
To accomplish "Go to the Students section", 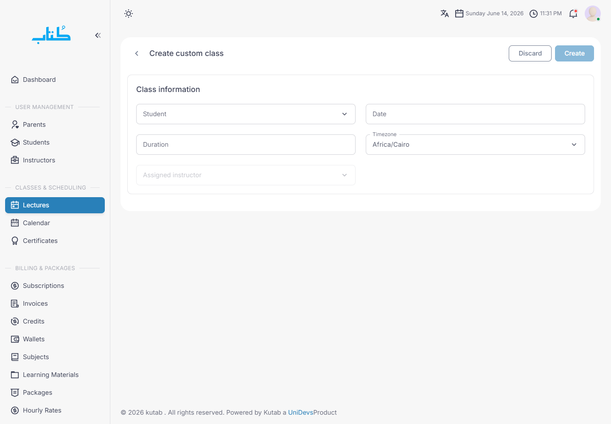I will pyautogui.click(x=55, y=142).
